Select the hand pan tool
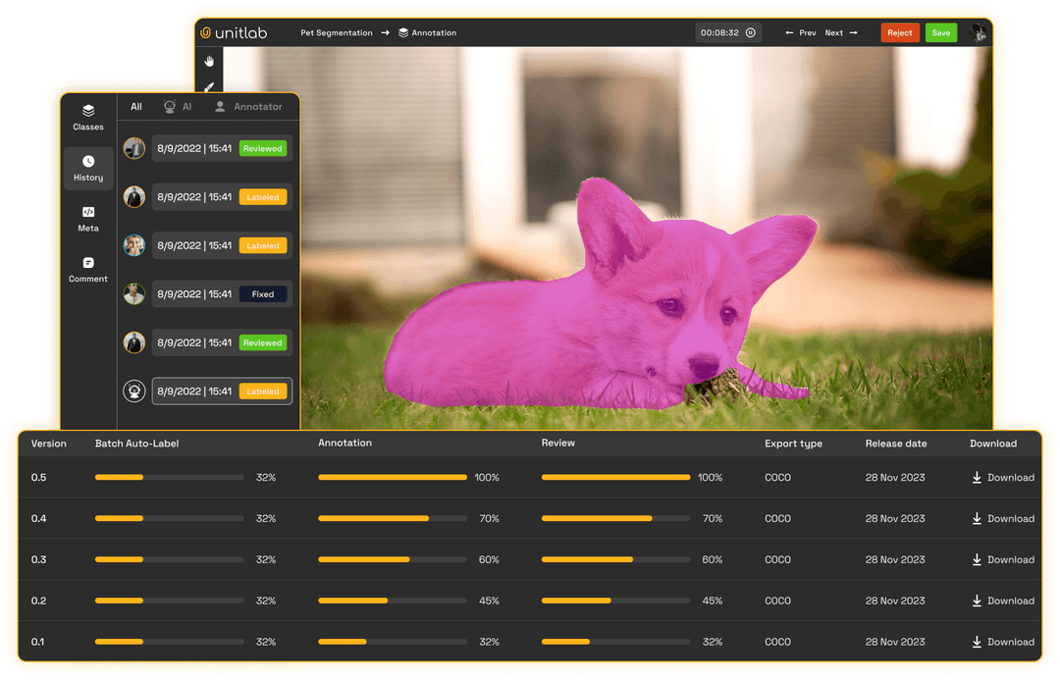The width and height of the screenshot is (1060, 680). point(208,60)
